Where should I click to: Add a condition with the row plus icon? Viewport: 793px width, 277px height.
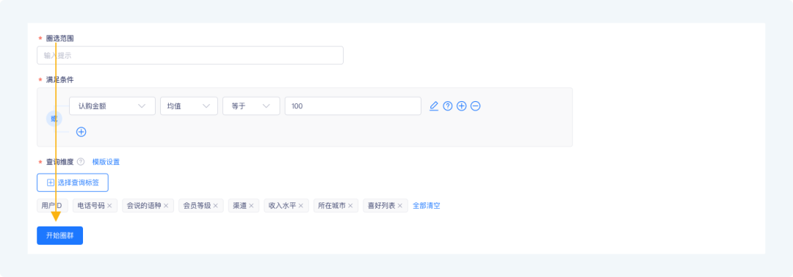[x=461, y=106]
